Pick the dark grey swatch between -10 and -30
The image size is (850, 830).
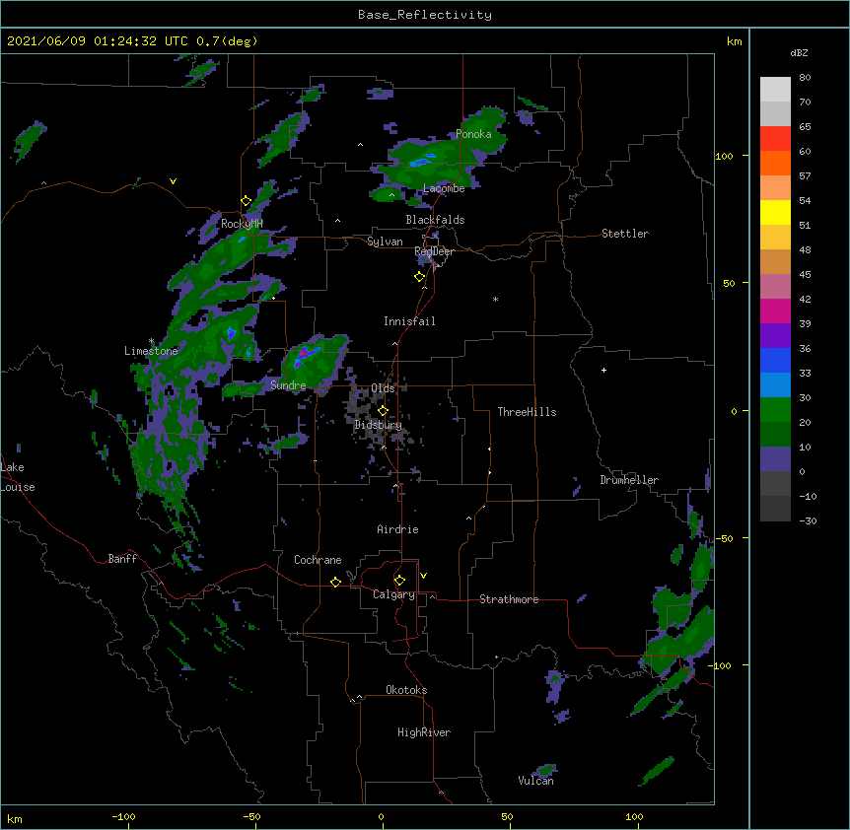775,509
